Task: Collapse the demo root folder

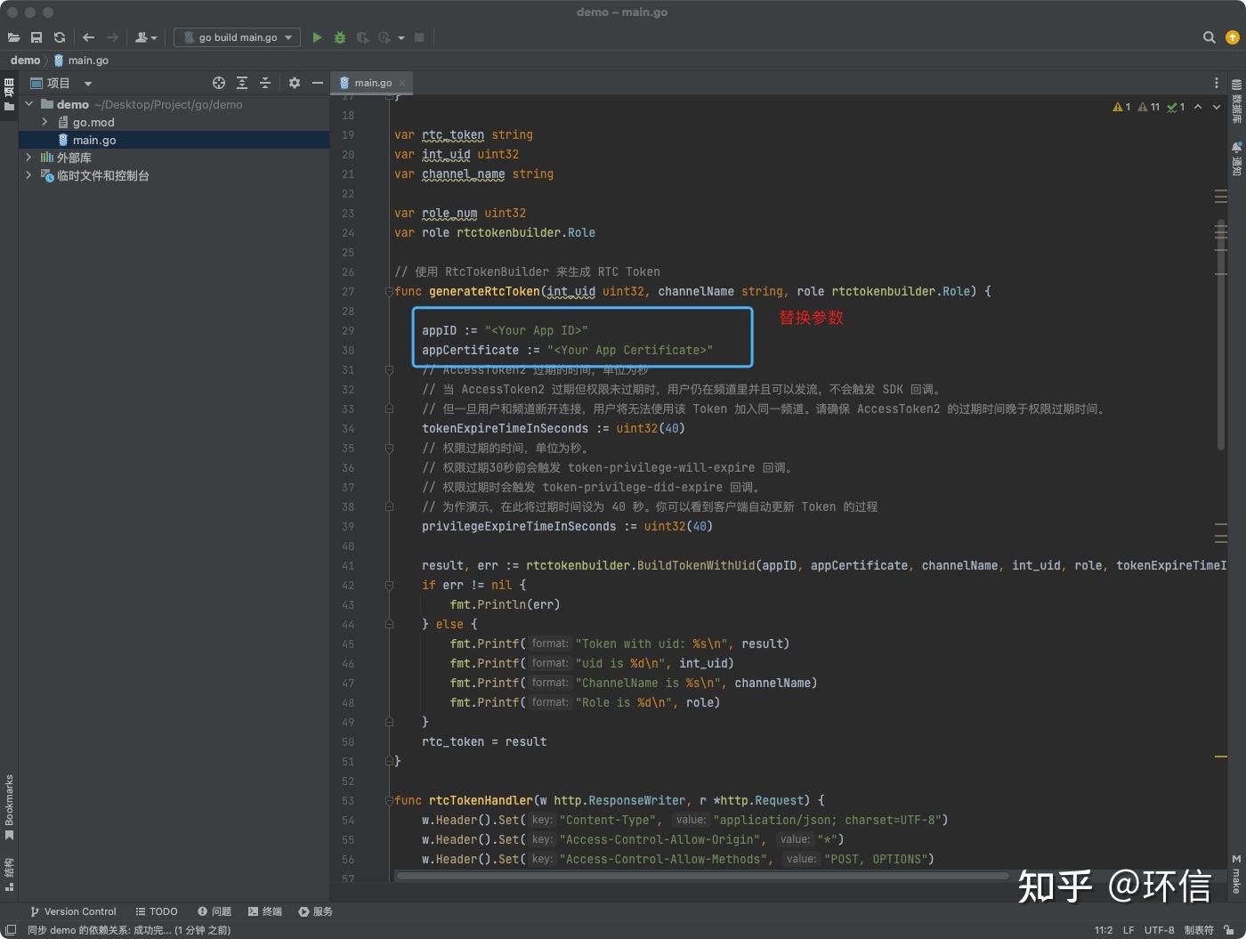Action: tap(29, 104)
